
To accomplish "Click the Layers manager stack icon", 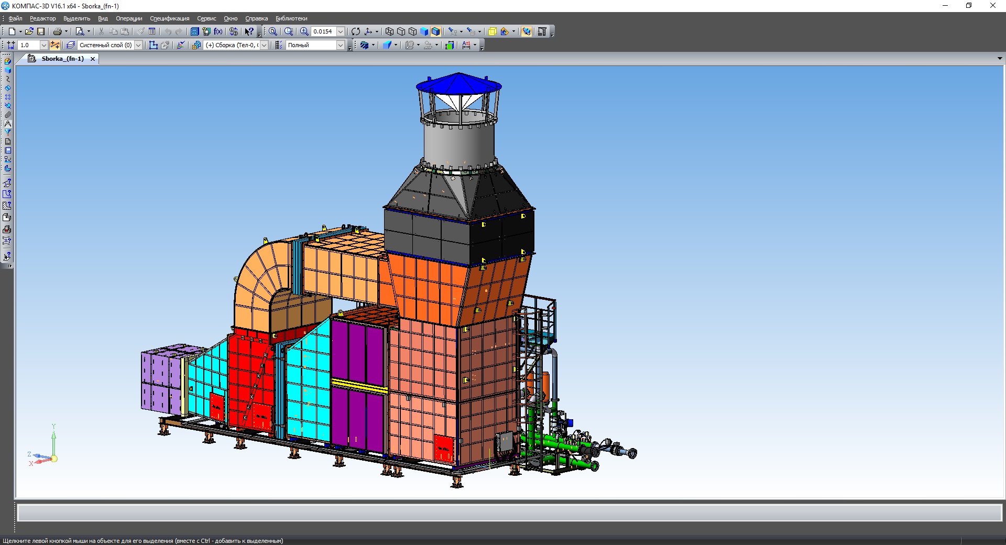I will (71, 45).
